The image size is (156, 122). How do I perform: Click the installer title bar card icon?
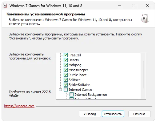click(5, 6)
